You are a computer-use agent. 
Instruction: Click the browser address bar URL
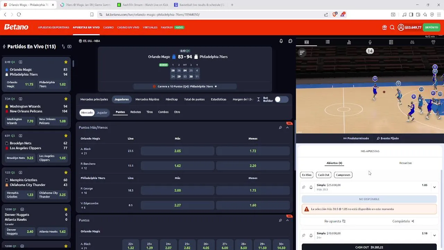(153, 15)
